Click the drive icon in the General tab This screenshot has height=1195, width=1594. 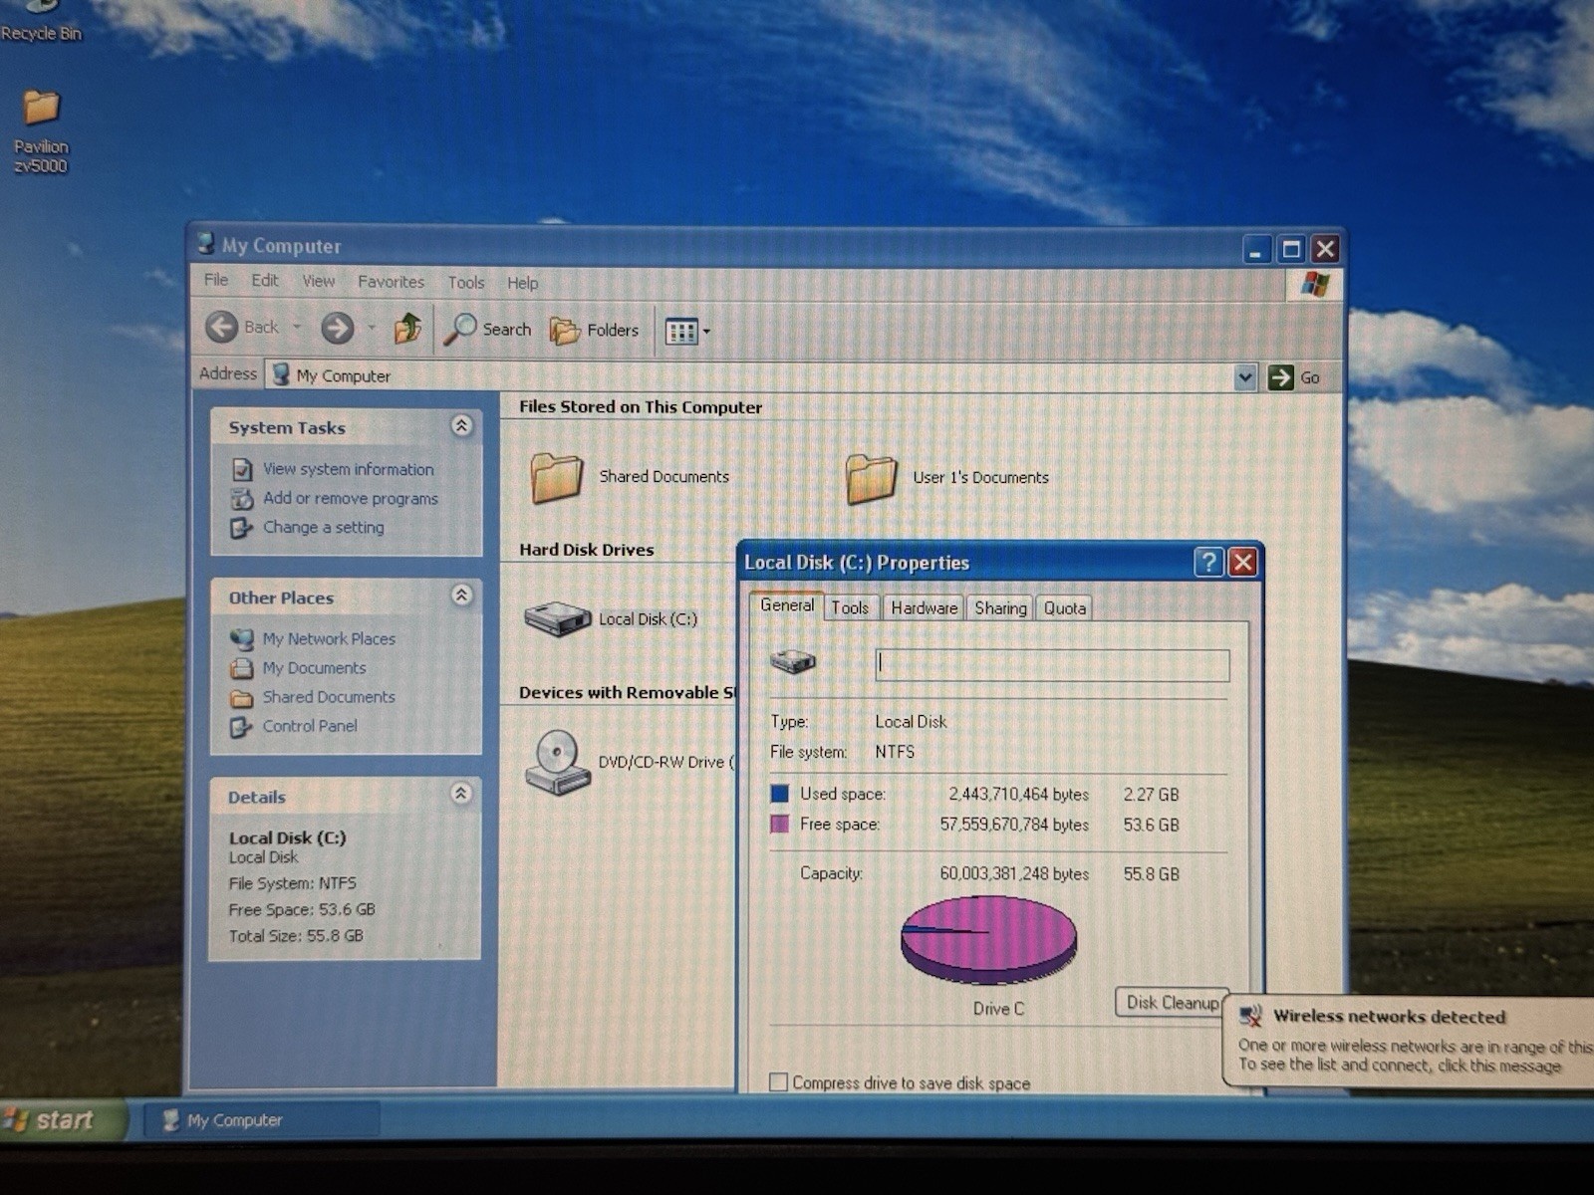[793, 661]
